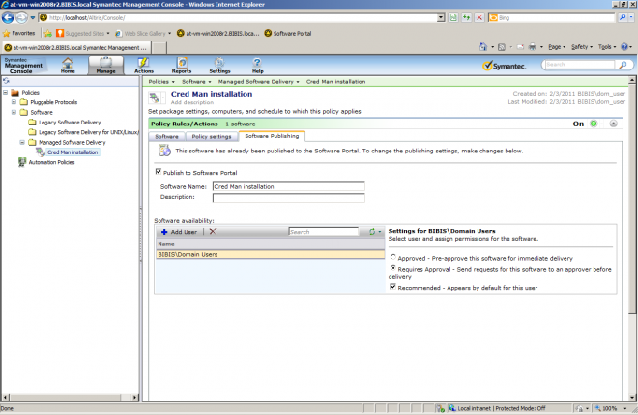Collapse the Policies root tree node
Image resolution: width=638 pixels, height=415 pixels.
click(x=5, y=93)
